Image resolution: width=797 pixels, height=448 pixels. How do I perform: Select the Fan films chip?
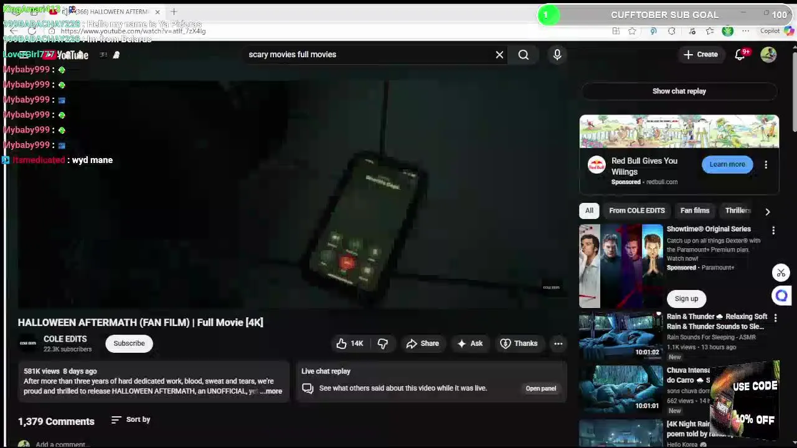pyautogui.click(x=694, y=211)
